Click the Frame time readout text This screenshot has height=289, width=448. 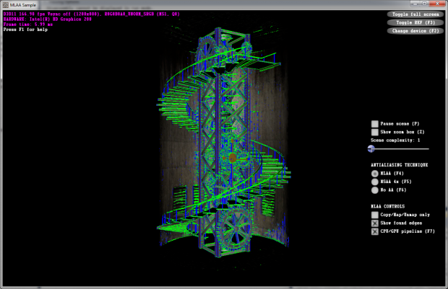tap(30, 24)
